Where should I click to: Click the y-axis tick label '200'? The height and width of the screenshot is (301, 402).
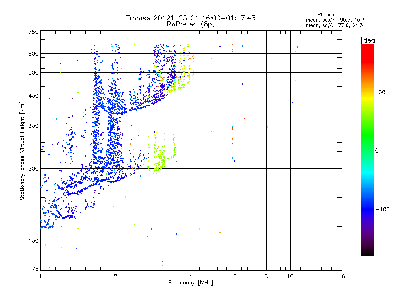click(x=33, y=169)
